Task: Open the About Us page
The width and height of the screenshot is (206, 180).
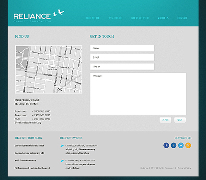Action: point(163,18)
